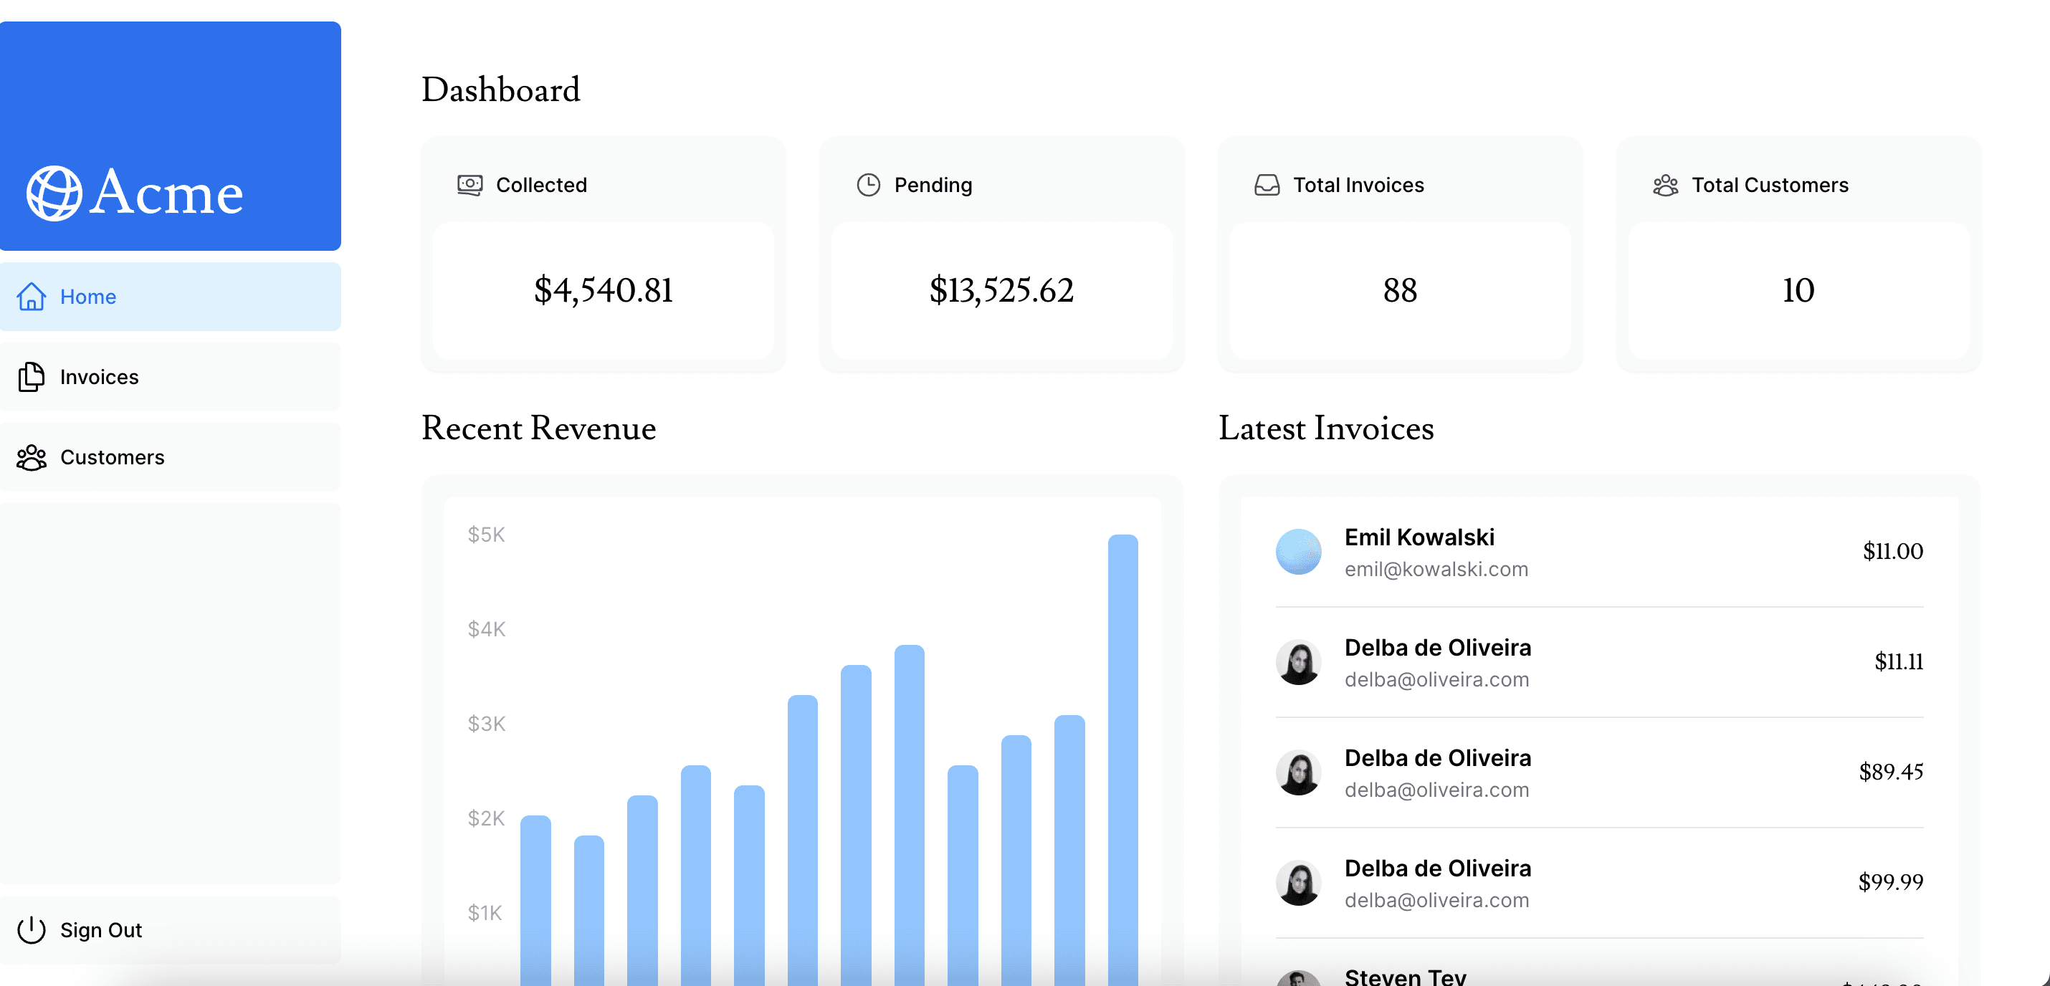Click emil@kowalski.com email address
The image size is (2050, 986).
(x=1436, y=568)
